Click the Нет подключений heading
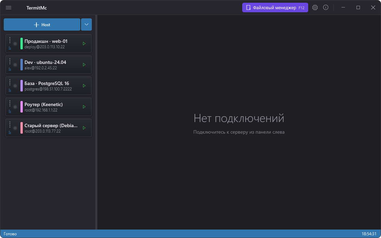This screenshot has width=381, height=238. point(239,119)
